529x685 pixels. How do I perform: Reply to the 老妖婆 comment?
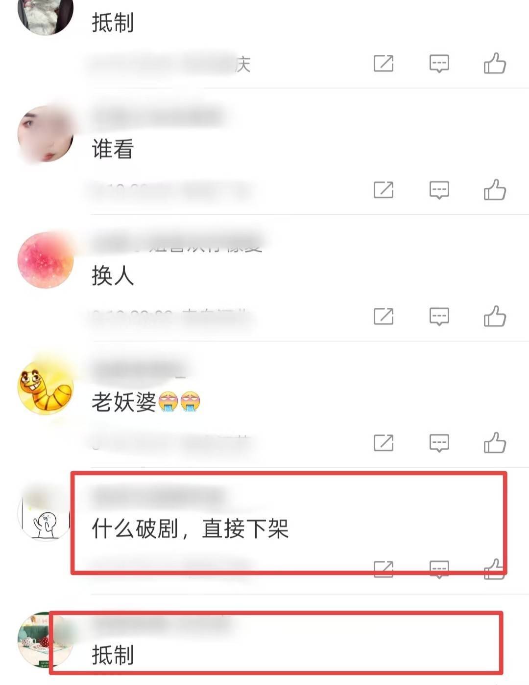439,443
